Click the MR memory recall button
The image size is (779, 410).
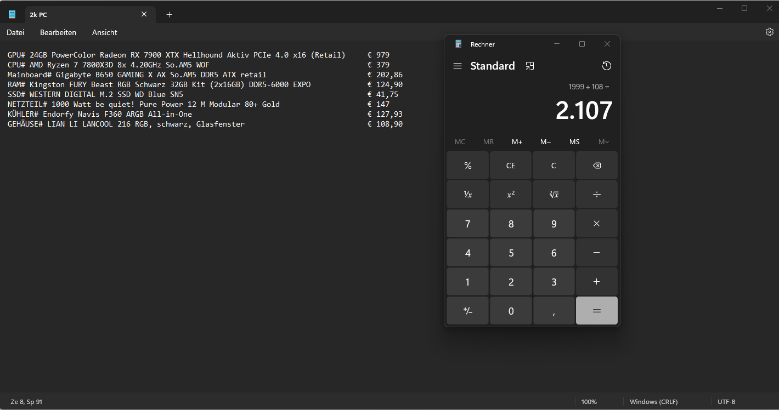coord(489,142)
